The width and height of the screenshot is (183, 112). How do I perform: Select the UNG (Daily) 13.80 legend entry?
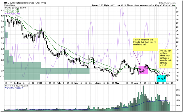(16, 8)
